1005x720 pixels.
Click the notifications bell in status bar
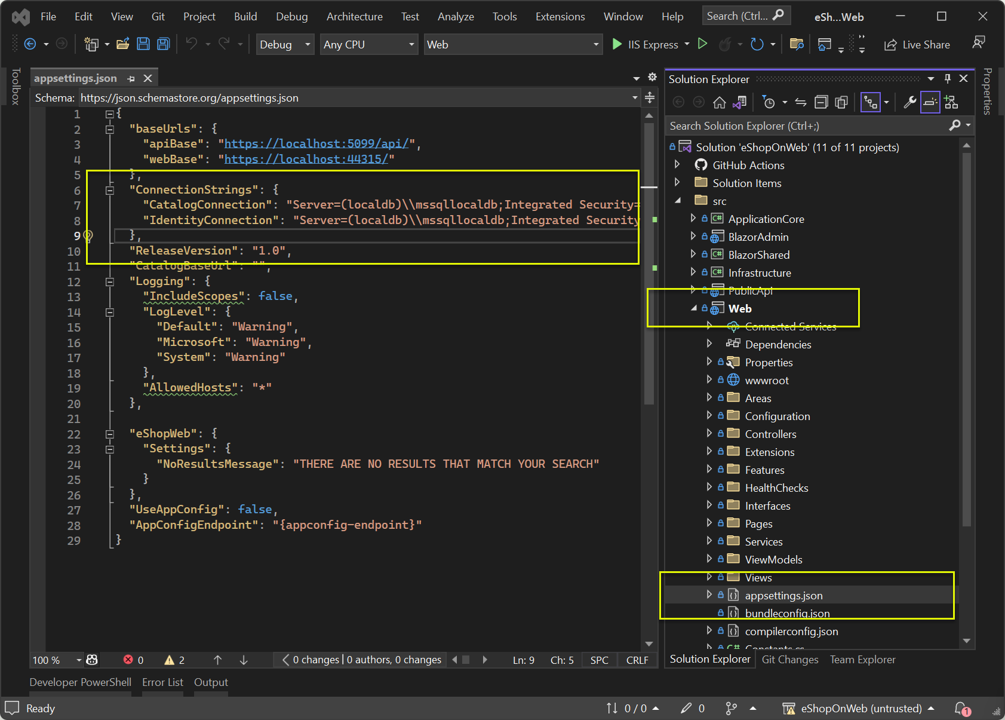(962, 709)
